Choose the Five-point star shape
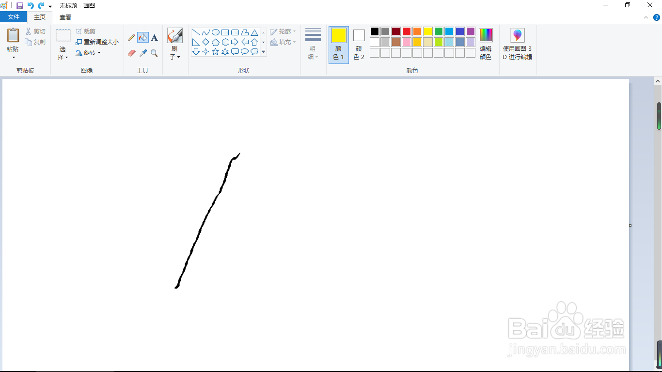Screen dimensions: 662x372 tap(216, 52)
